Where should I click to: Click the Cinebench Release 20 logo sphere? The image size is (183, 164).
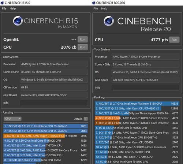point(109,21)
